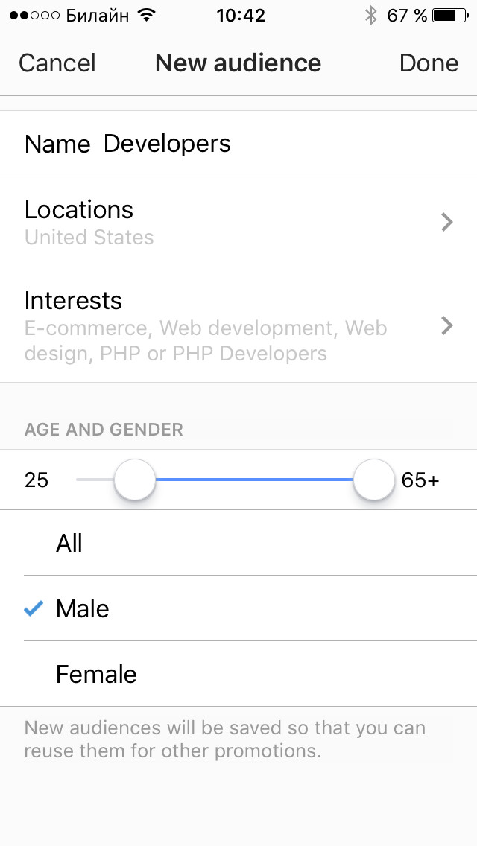The height and width of the screenshot is (846, 477).
Task: Tap the blue checkmark beside Male
Action: pyautogui.click(x=34, y=608)
